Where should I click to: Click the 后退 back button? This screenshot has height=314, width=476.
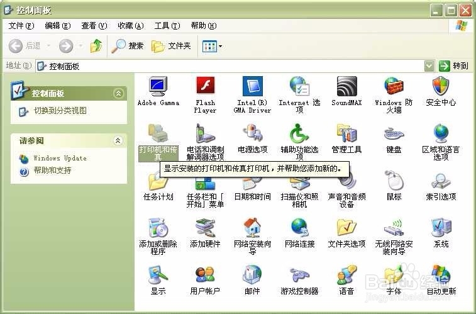pyautogui.click(x=25, y=46)
